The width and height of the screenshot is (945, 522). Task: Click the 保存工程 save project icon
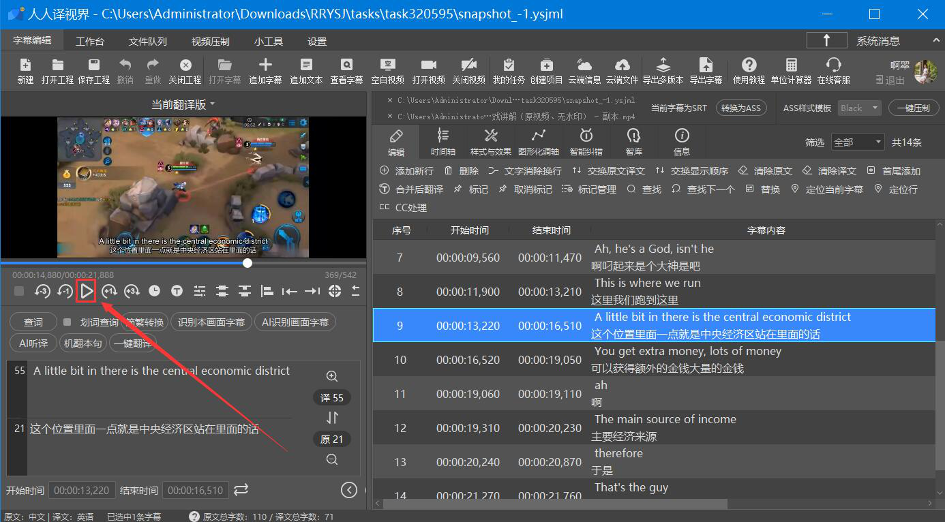click(93, 65)
